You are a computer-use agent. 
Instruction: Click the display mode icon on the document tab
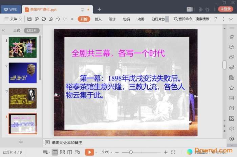coord(82,9)
